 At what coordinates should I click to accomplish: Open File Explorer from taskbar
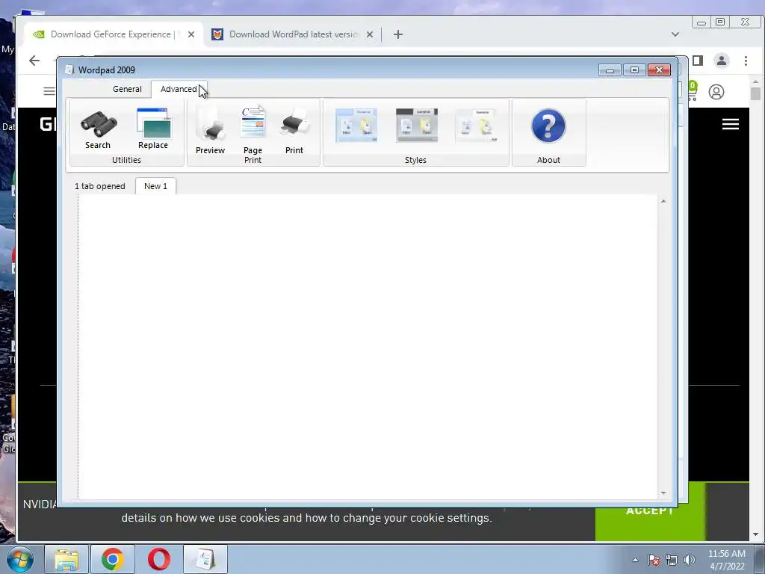pos(66,559)
